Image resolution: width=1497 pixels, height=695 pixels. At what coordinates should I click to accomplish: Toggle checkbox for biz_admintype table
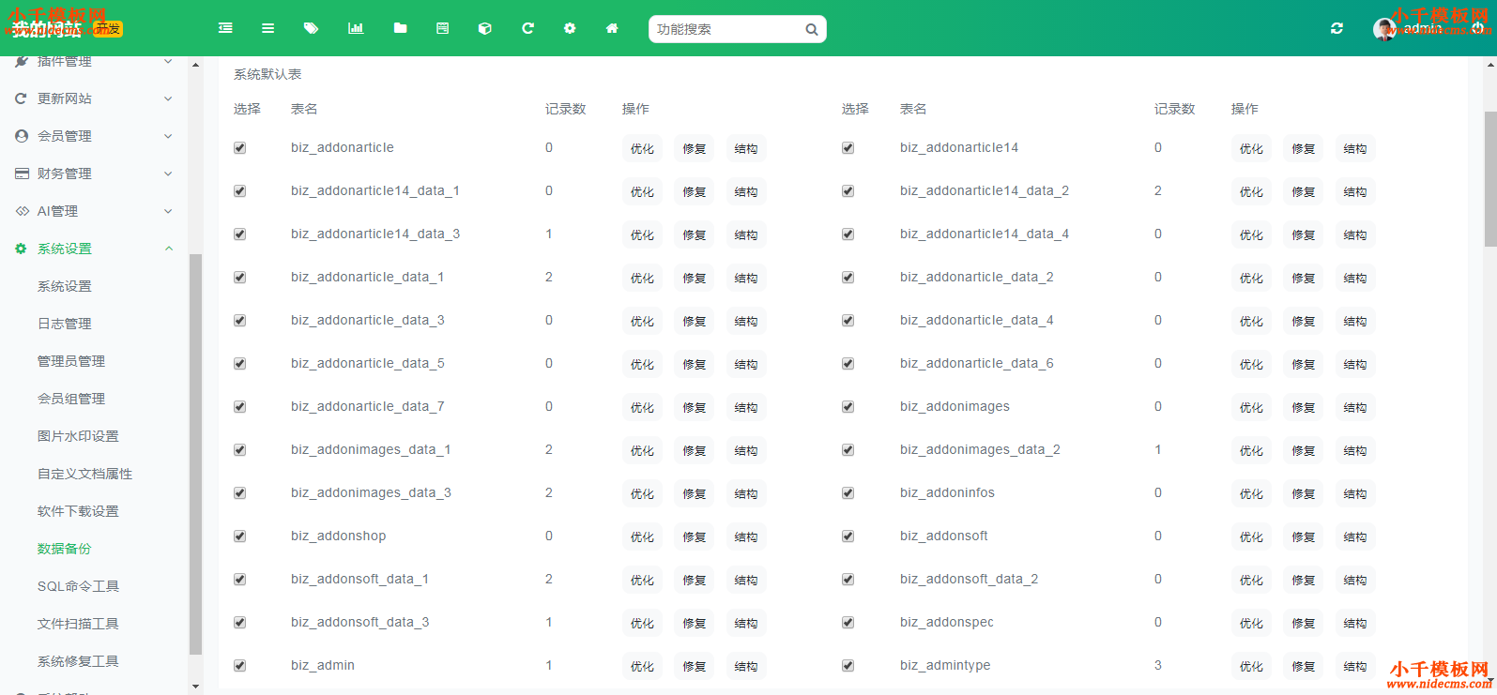pyautogui.click(x=848, y=666)
